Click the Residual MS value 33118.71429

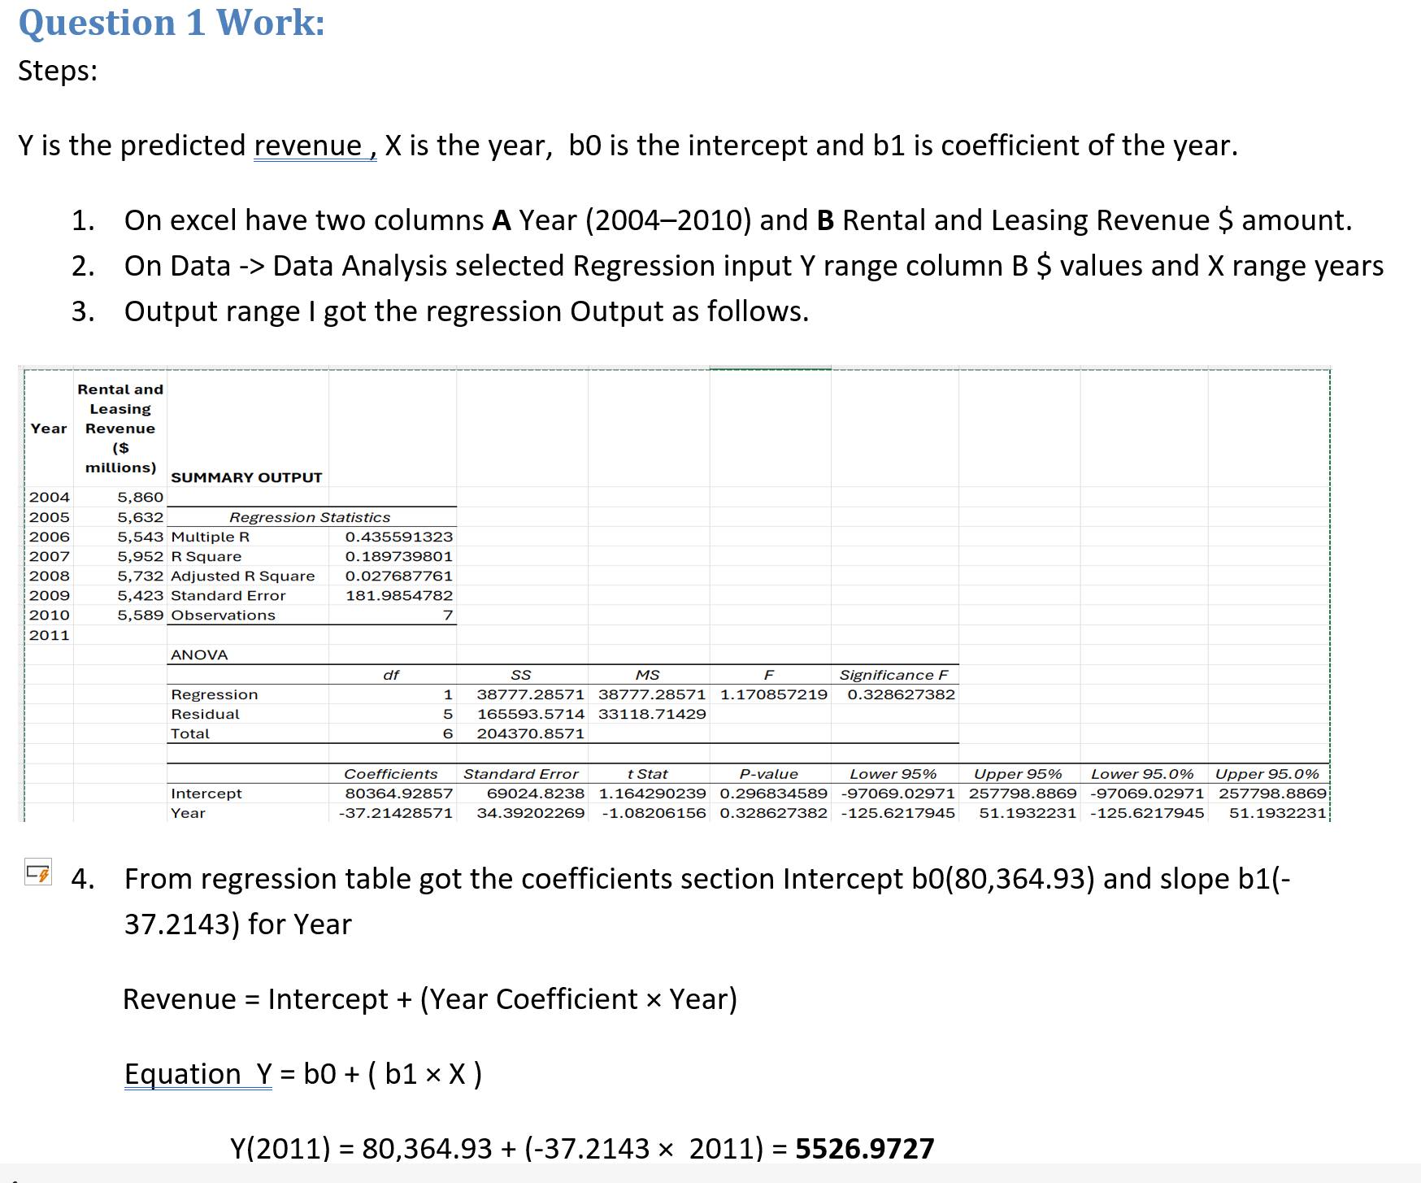click(652, 714)
